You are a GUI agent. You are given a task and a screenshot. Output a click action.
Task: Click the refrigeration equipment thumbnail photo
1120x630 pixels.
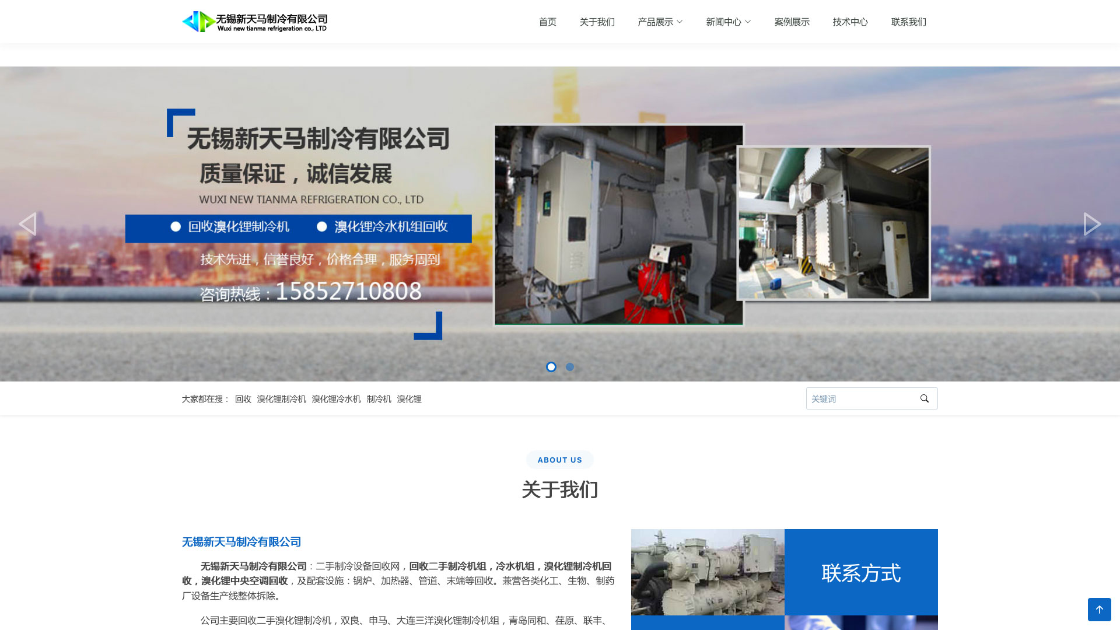pyautogui.click(x=708, y=572)
